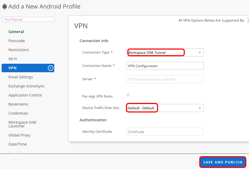This screenshot has height=169, width=249.
Task: Click the Identity Certificate field
Action: pyautogui.click(x=165, y=132)
